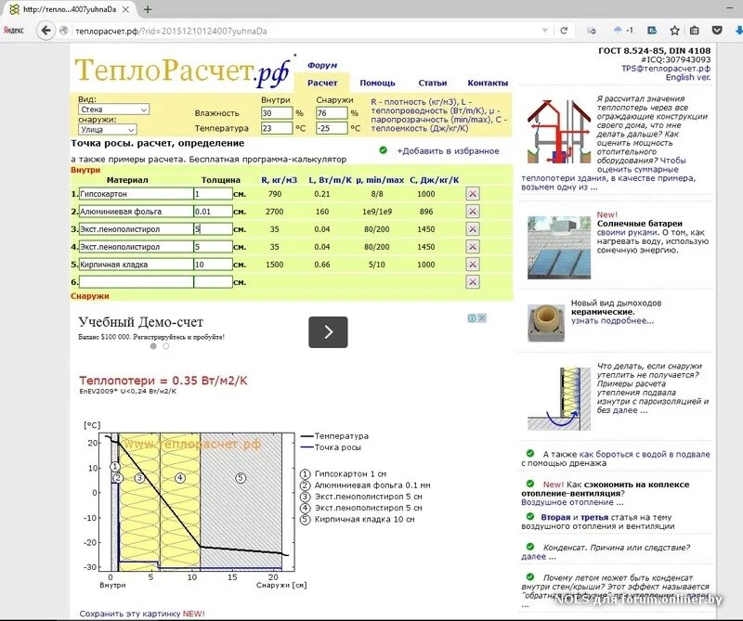743x621 pixels.
Task: Click the Гипсокартон material field
Action: tap(136, 194)
